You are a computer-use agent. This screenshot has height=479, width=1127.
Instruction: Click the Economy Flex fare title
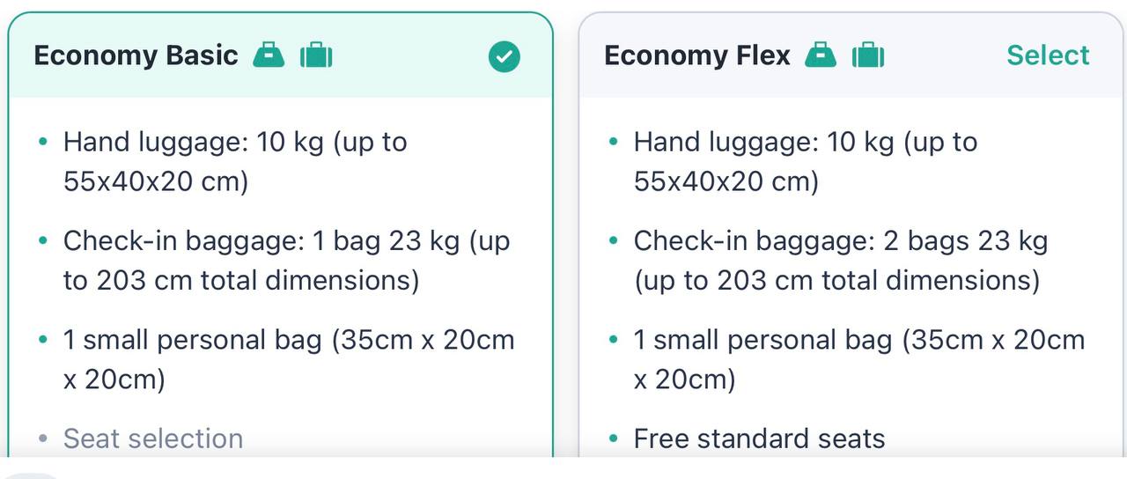(x=696, y=55)
